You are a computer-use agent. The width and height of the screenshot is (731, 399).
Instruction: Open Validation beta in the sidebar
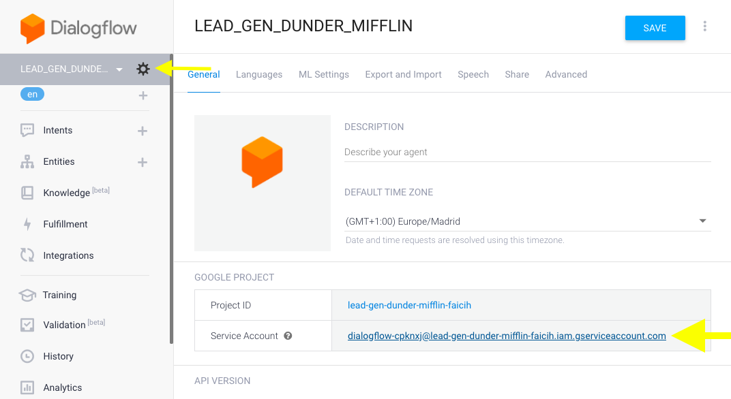[74, 325]
